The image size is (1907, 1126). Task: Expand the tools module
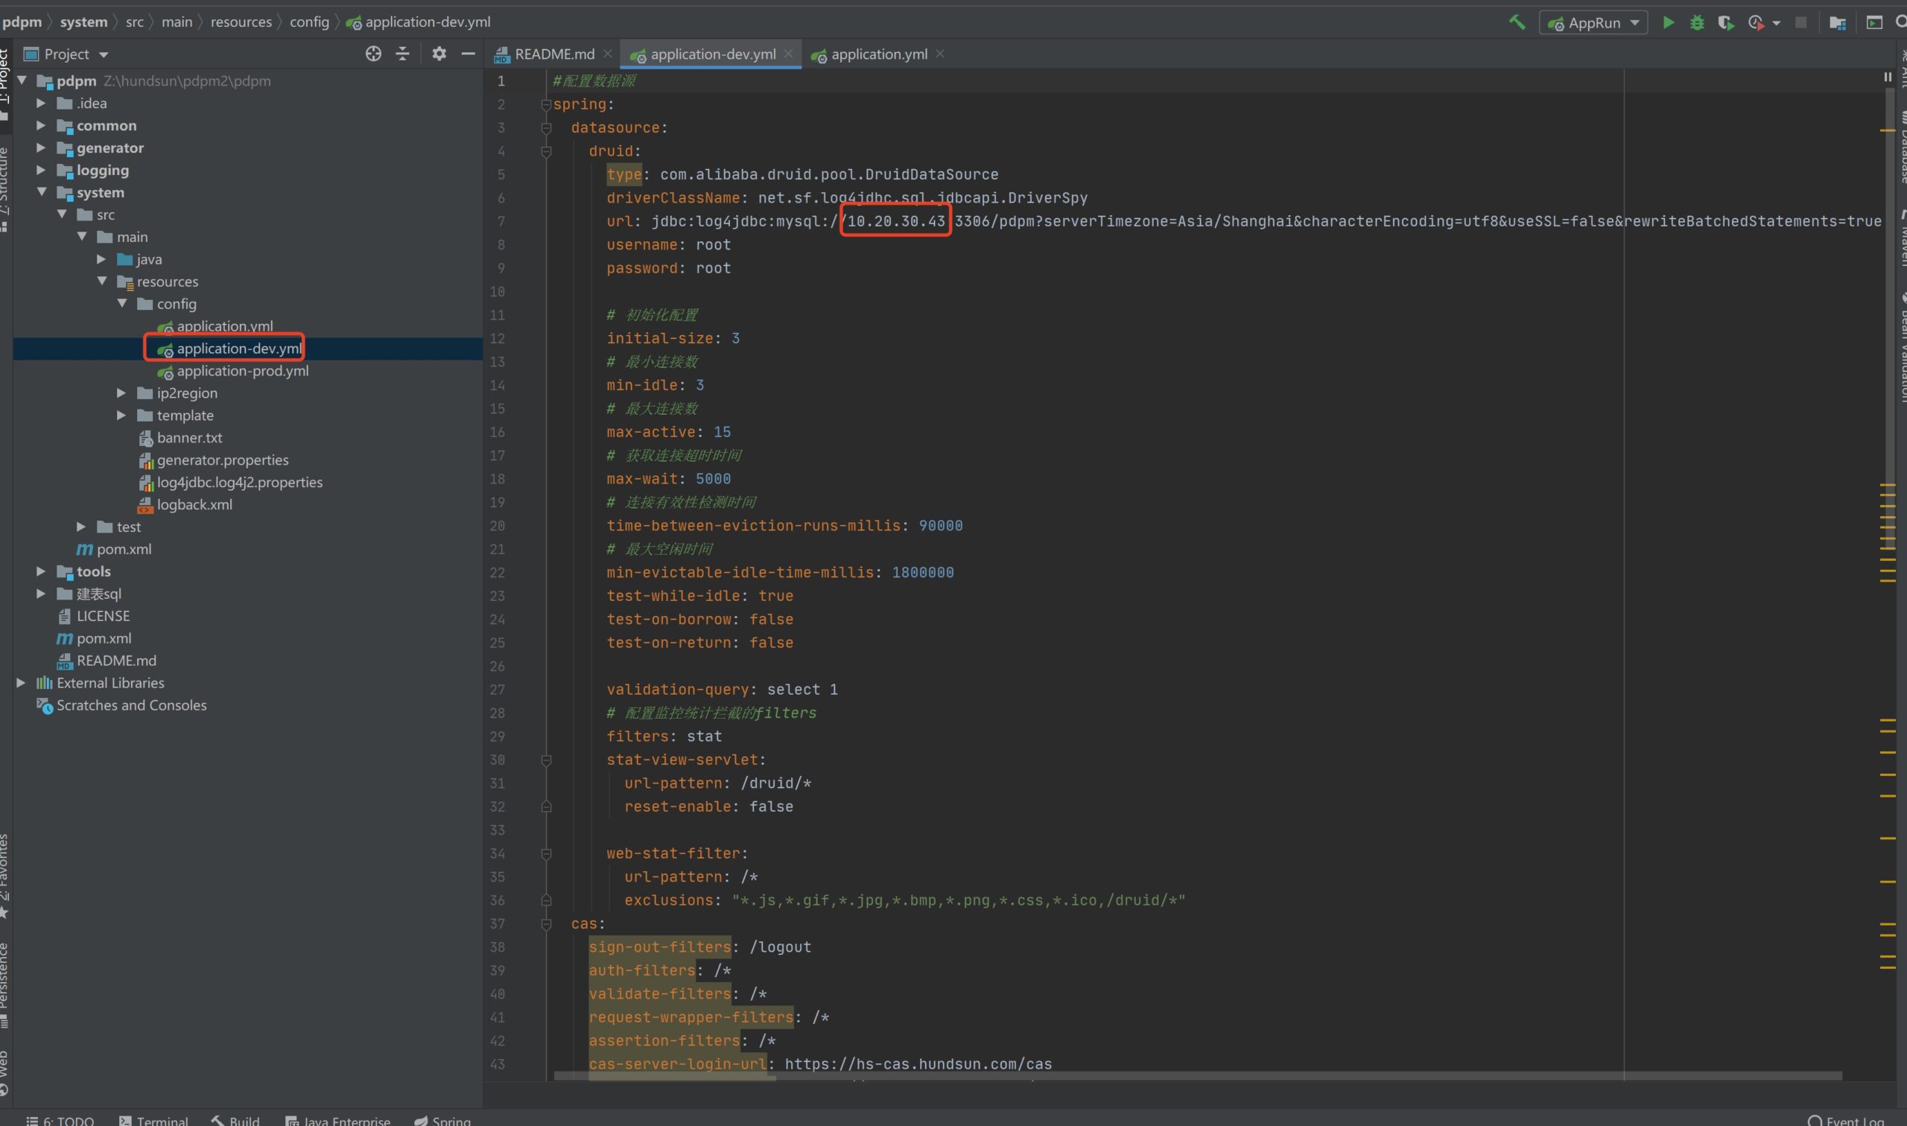tap(41, 571)
